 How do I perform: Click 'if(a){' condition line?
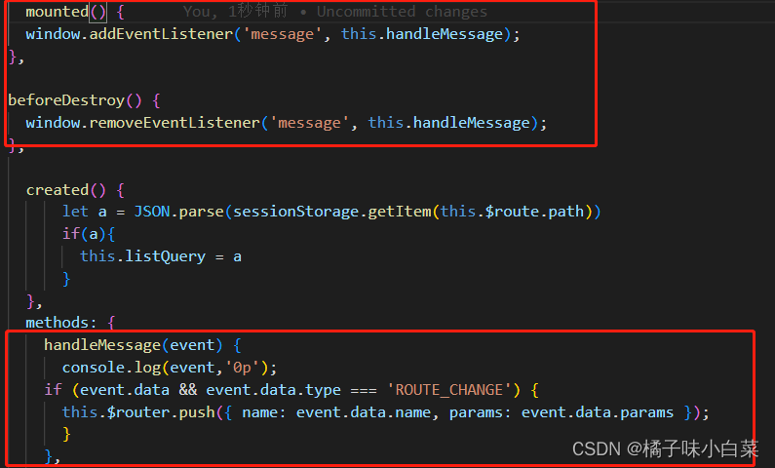(89, 234)
